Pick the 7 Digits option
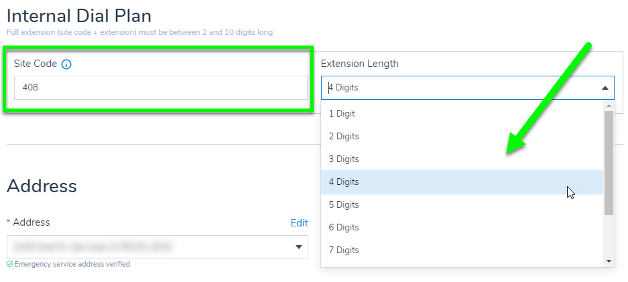This screenshot has width=628, height=282. (344, 250)
